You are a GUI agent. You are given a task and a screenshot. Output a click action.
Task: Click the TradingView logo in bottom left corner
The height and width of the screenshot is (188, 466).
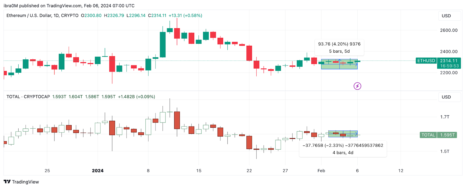point(7,182)
